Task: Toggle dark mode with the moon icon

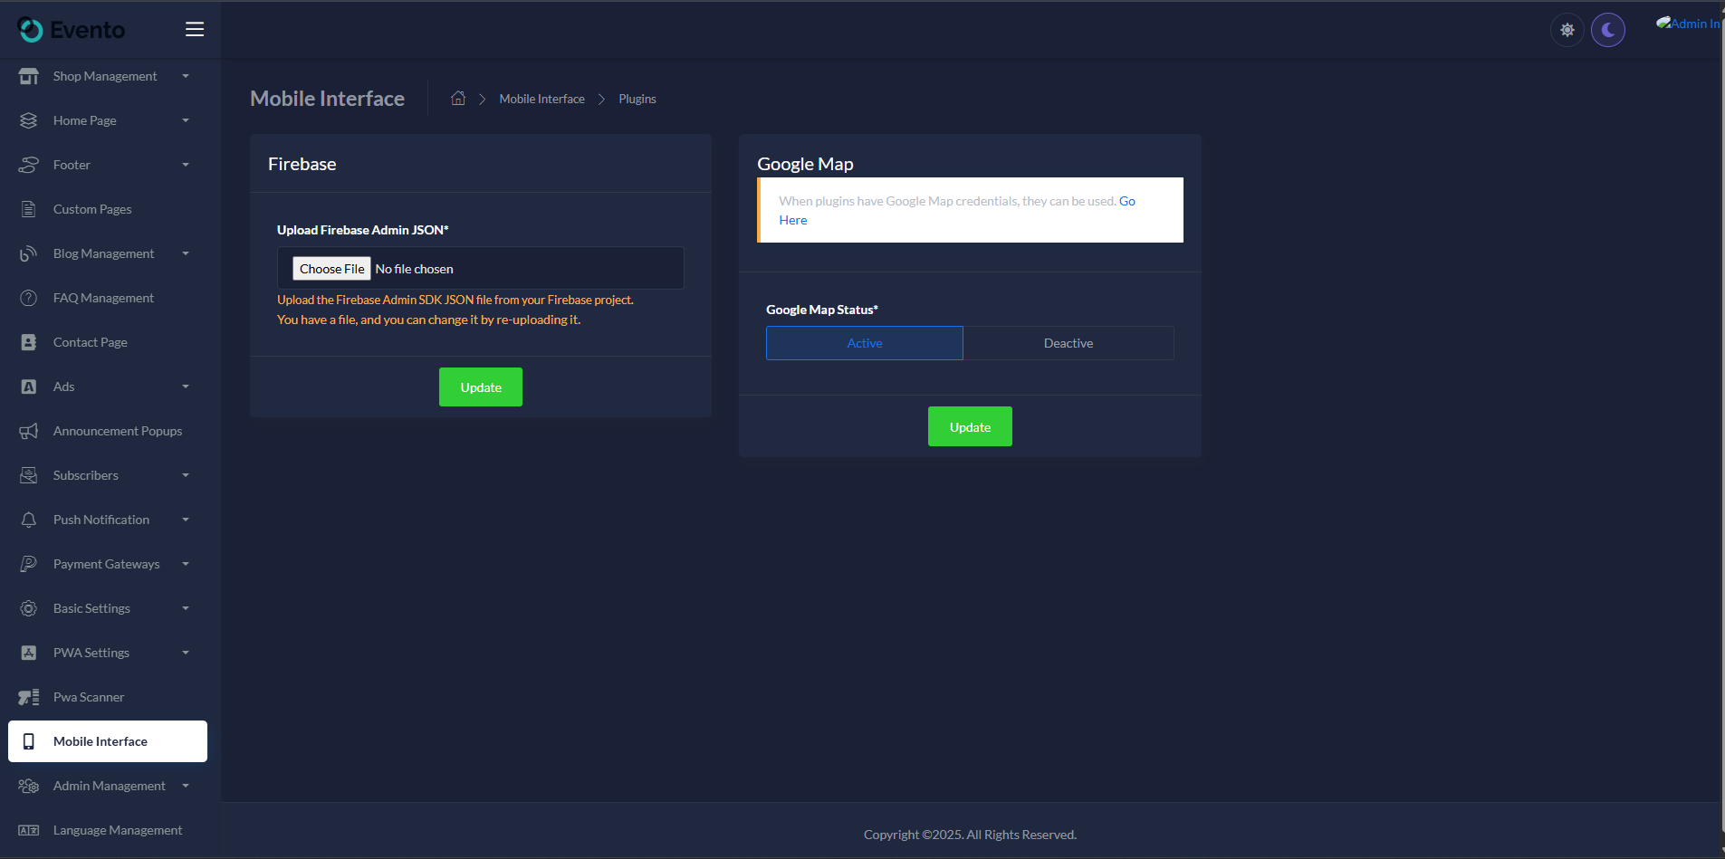Action: click(x=1608, y=29)
